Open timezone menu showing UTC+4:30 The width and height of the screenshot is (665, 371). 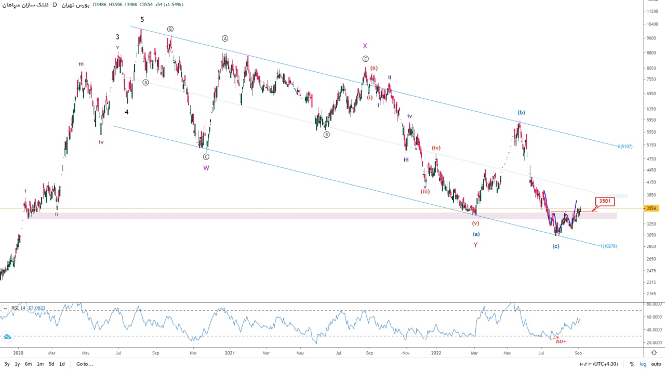(605, 364)
